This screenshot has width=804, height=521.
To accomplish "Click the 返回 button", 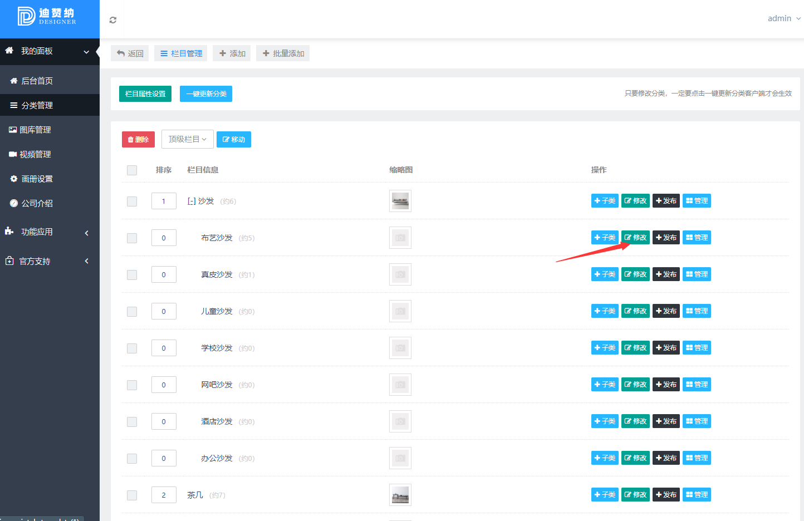I will point(130,53).
